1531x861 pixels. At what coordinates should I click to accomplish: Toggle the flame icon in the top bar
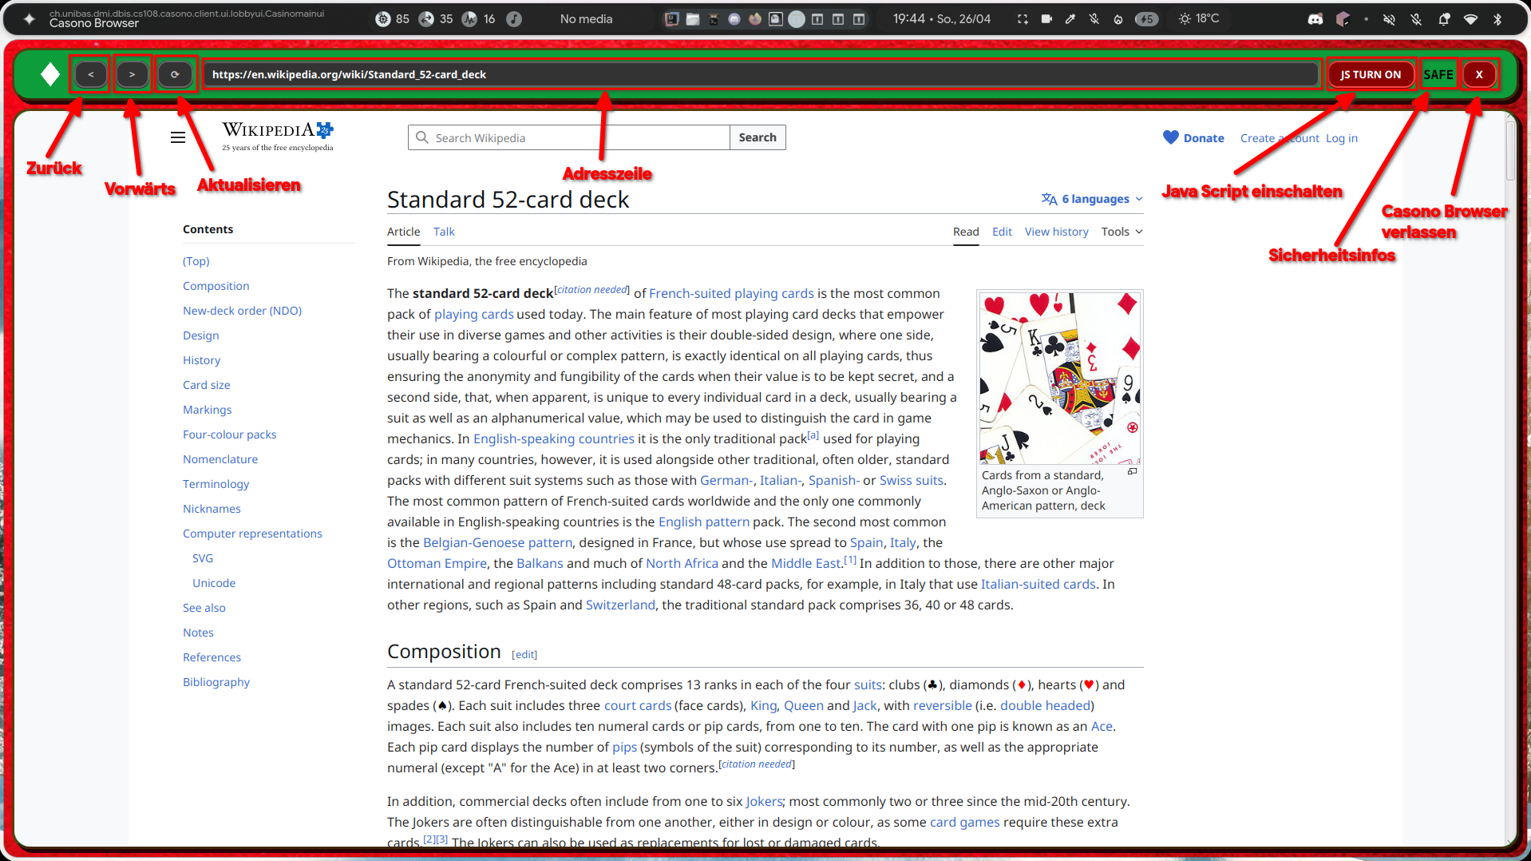(1118, 19)
